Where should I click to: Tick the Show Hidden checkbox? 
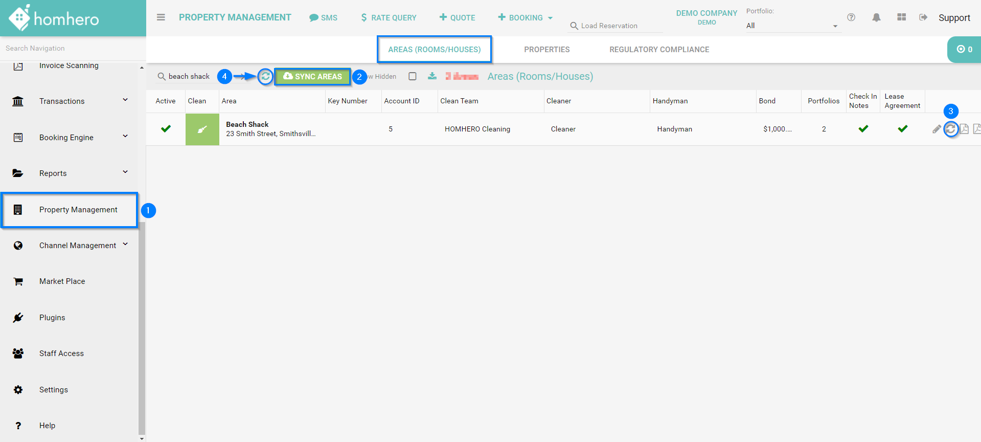(413, 76)
